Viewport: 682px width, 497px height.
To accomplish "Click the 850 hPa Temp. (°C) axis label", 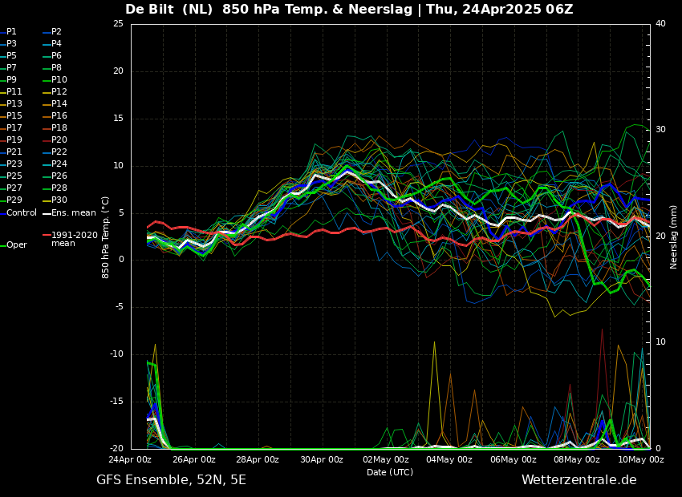I will coord(105,237).
